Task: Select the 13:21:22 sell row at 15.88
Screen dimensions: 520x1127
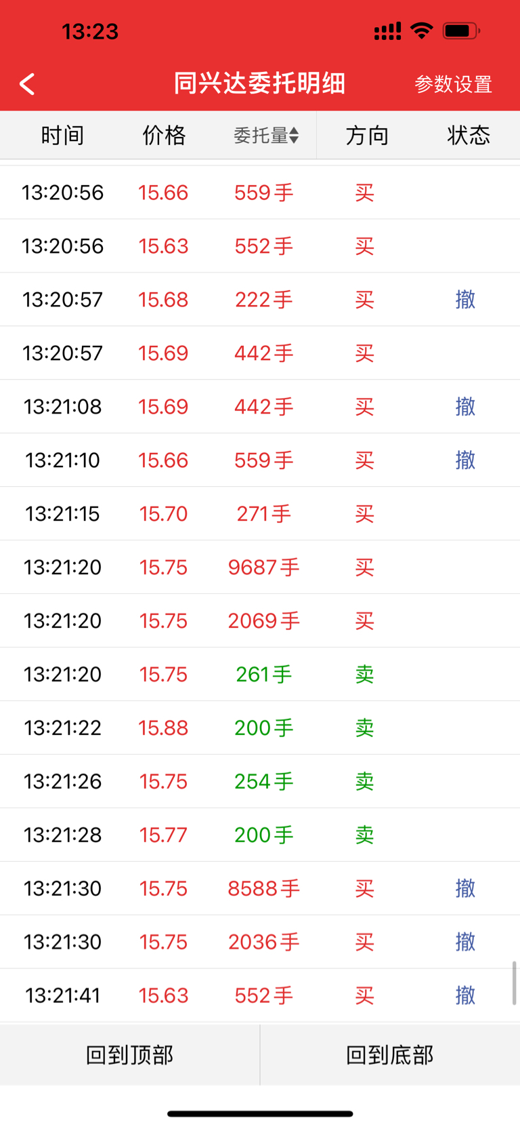Action: click(x=260, y=728)
